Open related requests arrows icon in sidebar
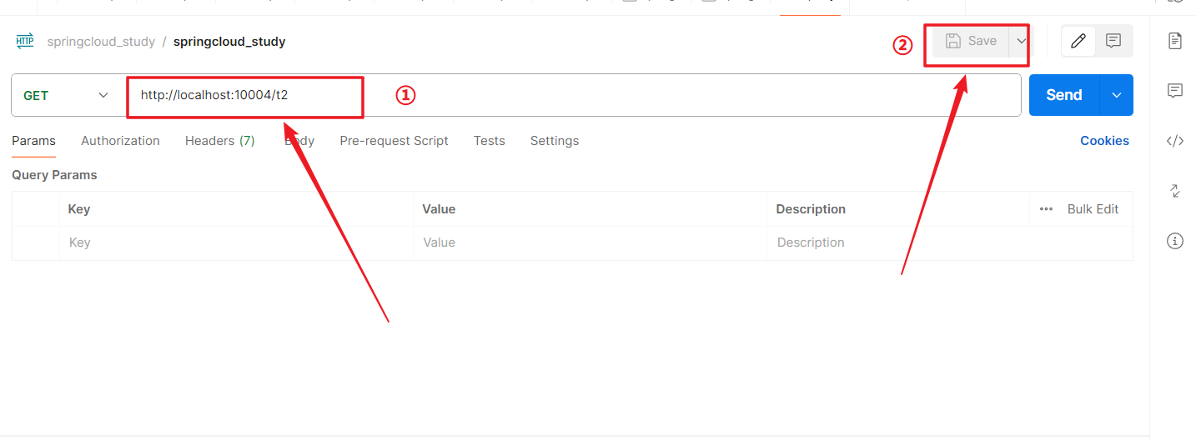Image resolution: width=1196 pixels, height=441 pixels. [1175, 191]
